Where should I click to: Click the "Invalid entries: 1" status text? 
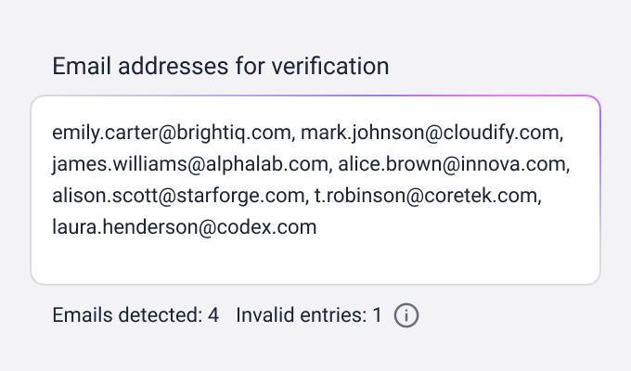pos(309,315)
